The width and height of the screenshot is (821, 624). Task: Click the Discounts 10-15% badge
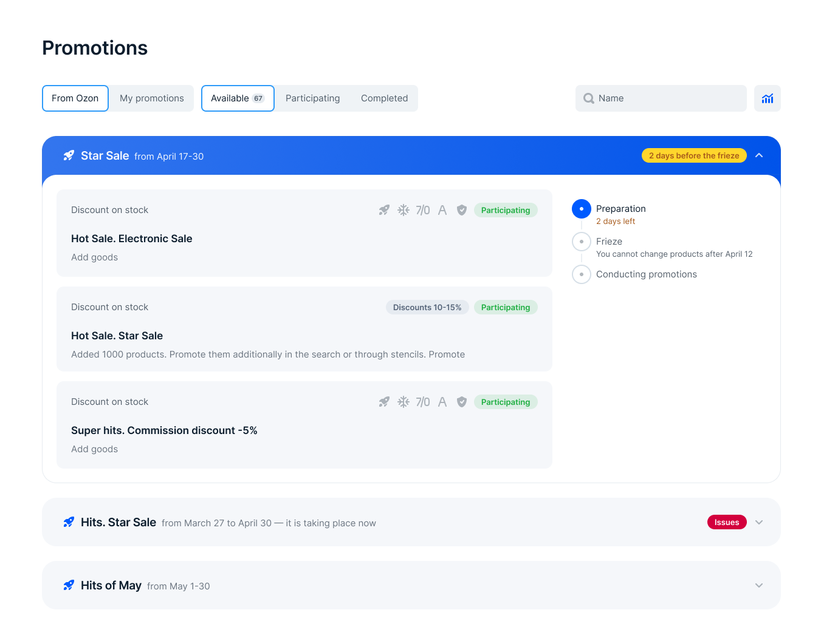click(427, 307)
